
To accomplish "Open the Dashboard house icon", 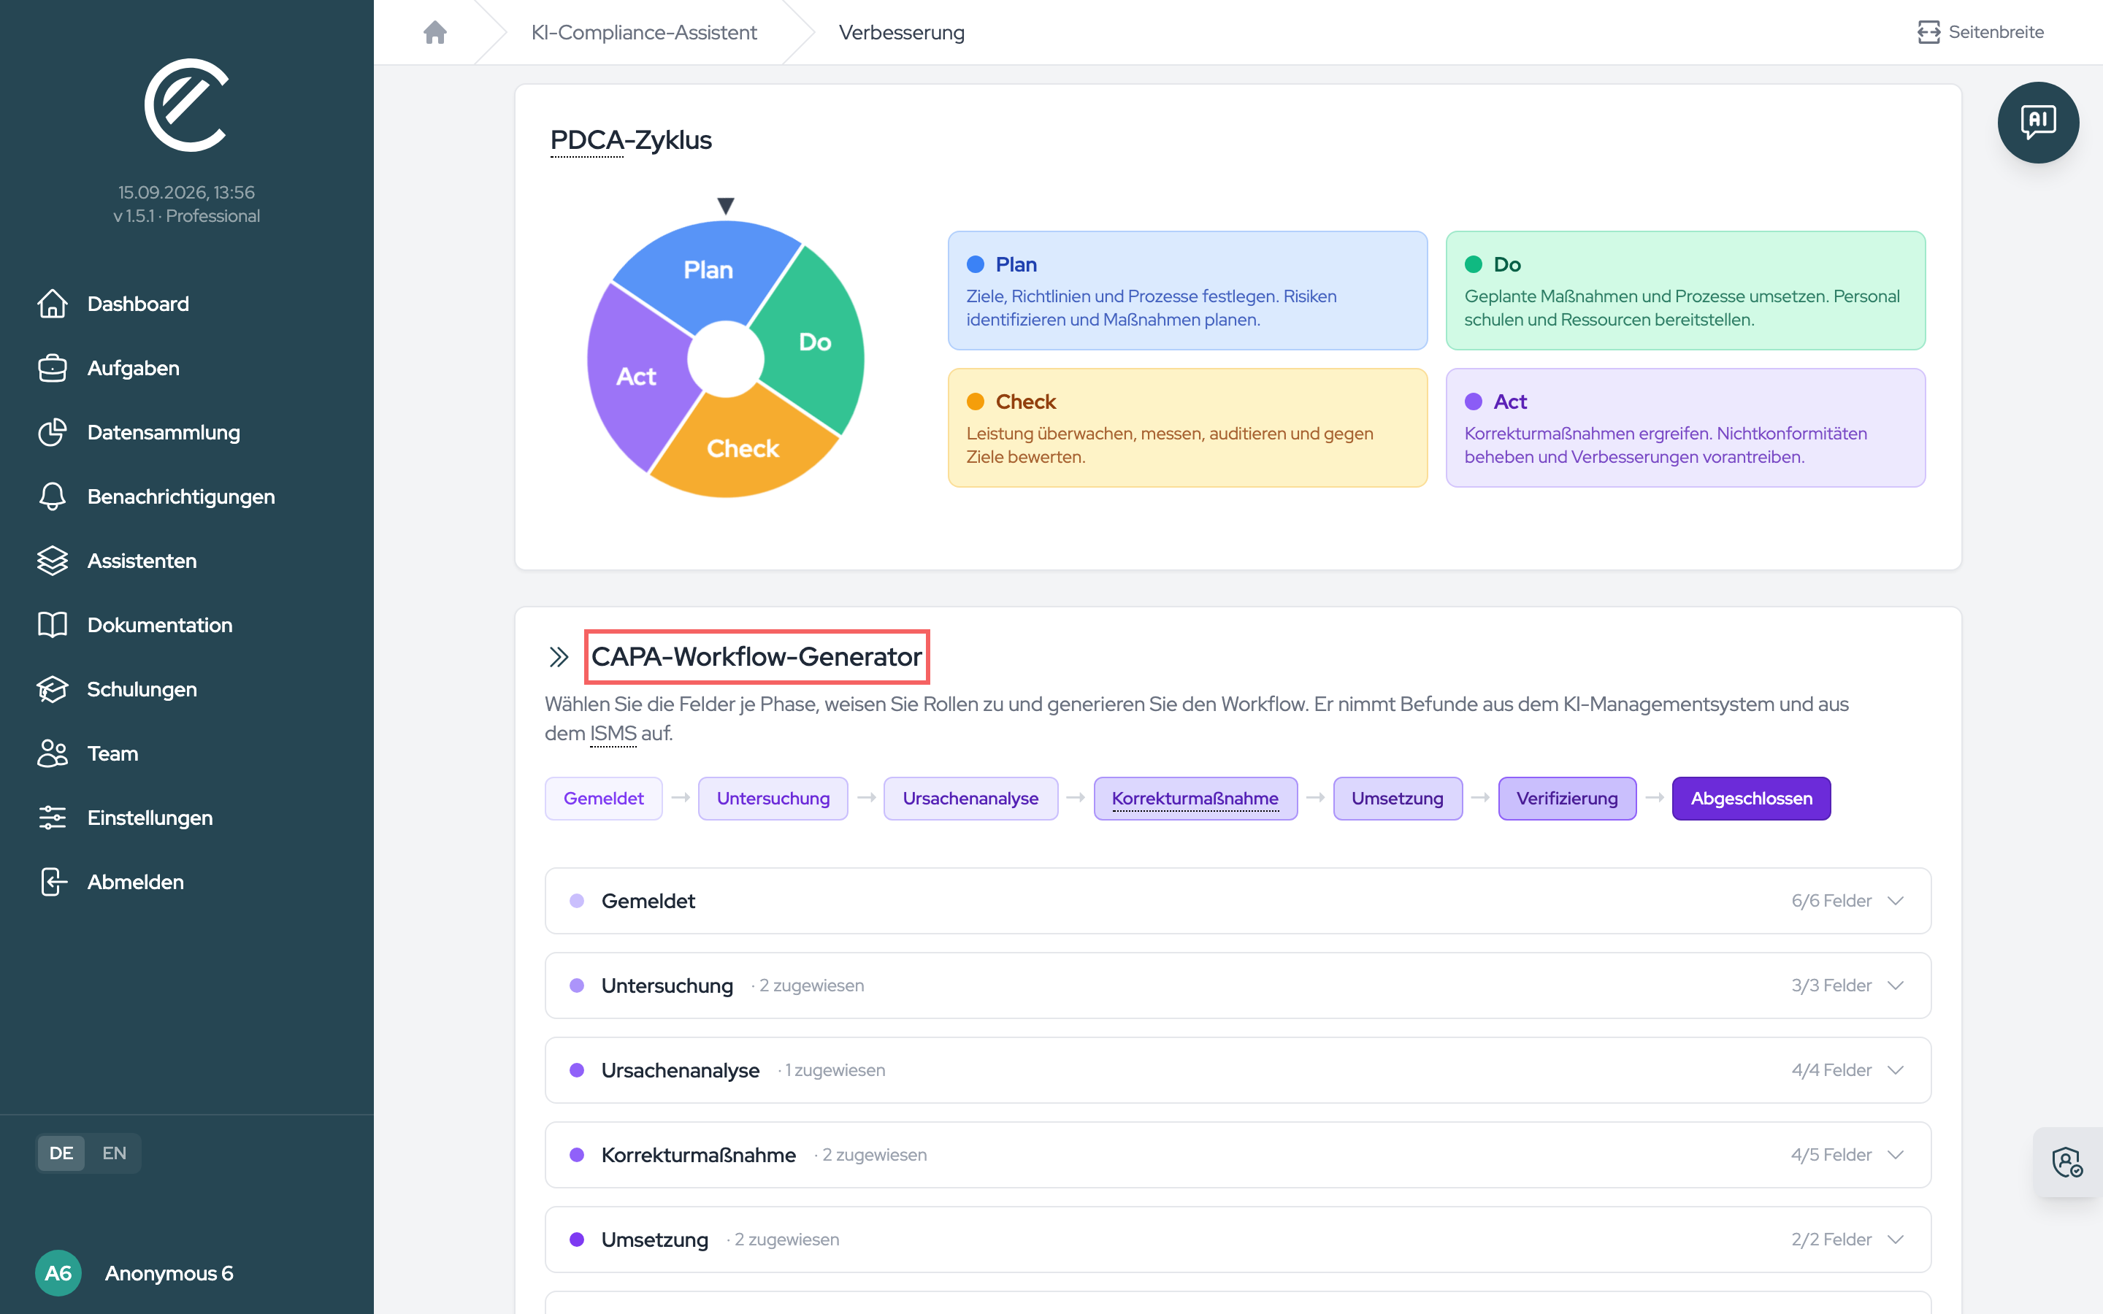I will pos(52,303).
